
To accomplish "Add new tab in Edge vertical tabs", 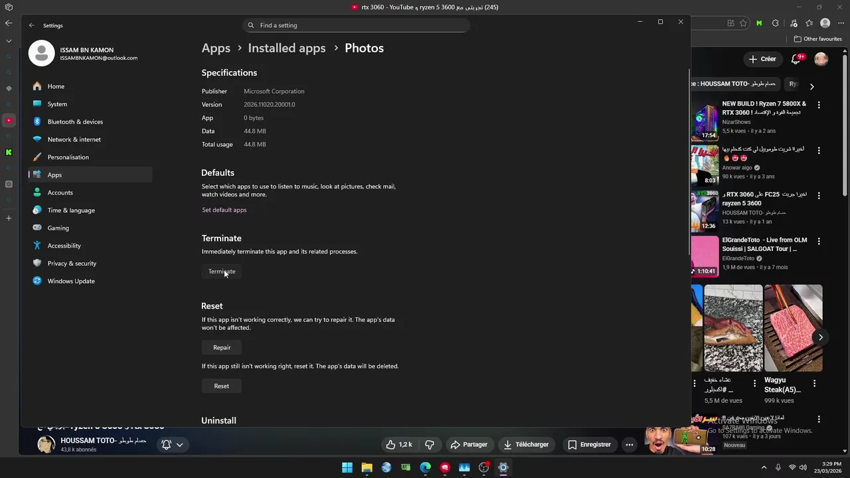I will 9,218.
